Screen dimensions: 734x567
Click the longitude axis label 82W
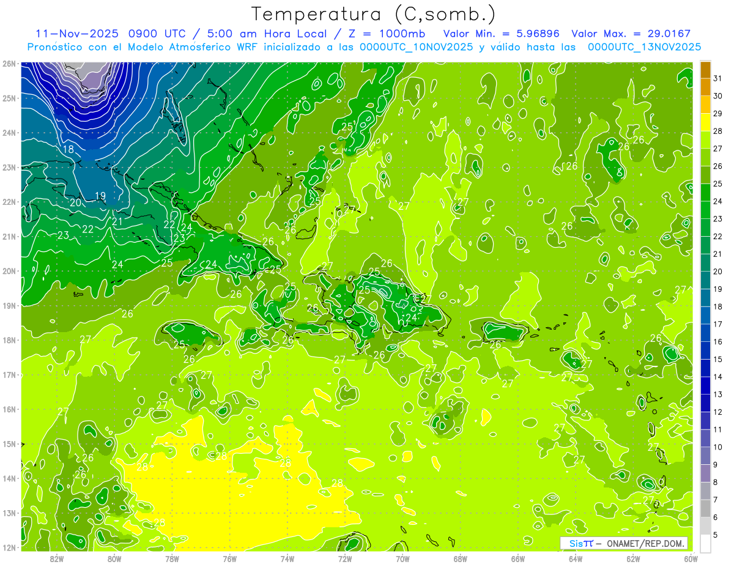pos(57,558)
